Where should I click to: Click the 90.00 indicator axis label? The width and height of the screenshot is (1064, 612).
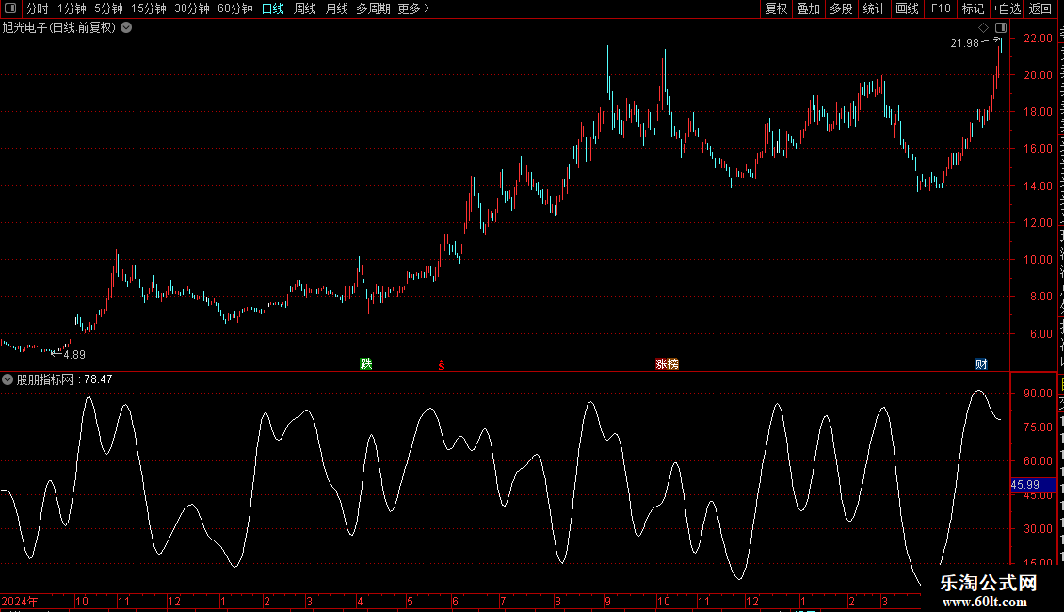point(1039,394)
